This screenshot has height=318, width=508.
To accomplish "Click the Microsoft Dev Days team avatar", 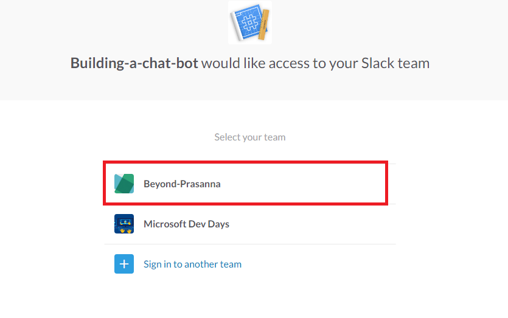I will coord(124,224).
